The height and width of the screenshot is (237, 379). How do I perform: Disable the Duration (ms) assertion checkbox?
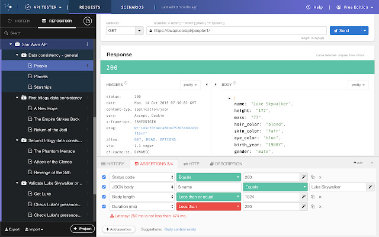[x=105, y=206]
